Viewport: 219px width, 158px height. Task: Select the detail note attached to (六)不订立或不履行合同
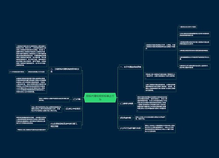pyautogui.click(x=160, y=129)
